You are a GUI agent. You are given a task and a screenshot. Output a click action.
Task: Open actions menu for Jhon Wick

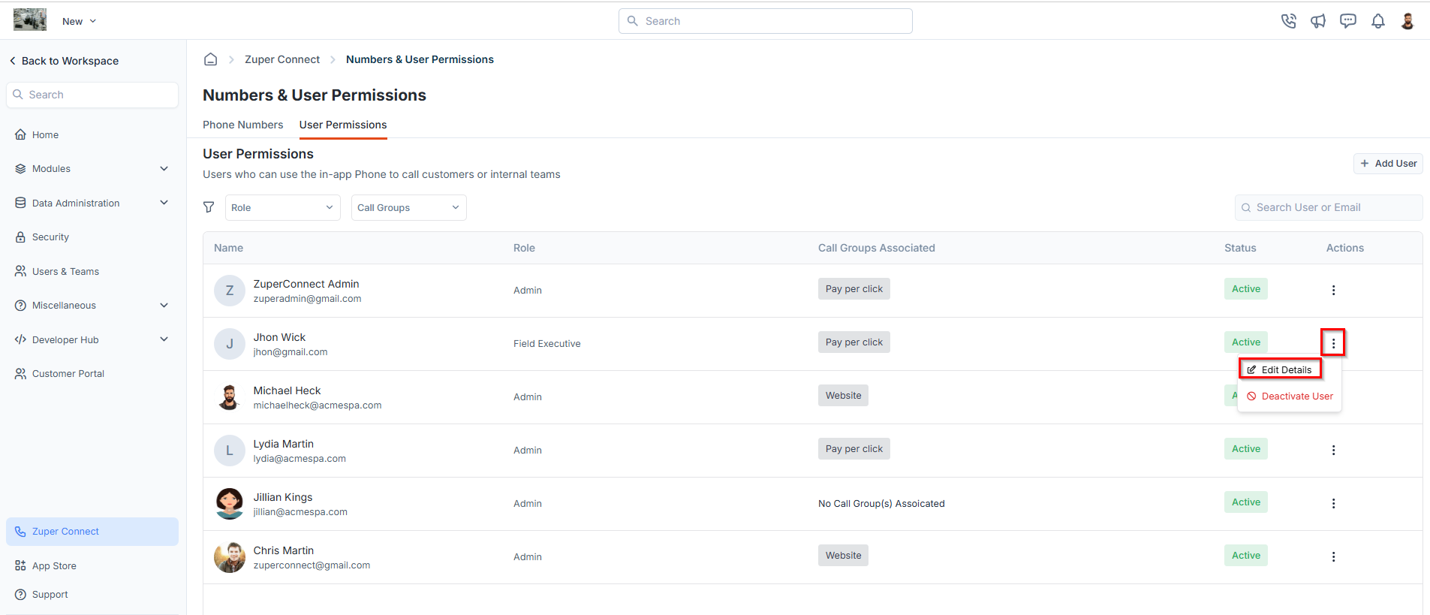coord(1333,344)
